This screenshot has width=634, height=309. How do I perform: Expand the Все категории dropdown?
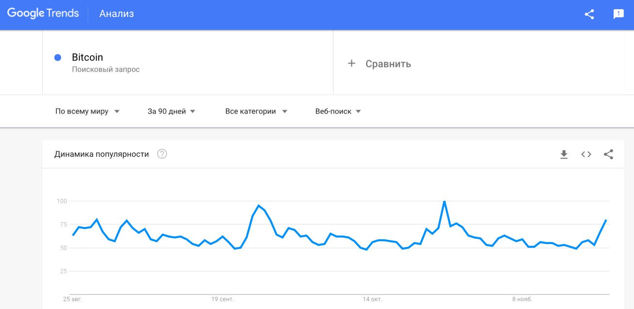coord(256,111)
